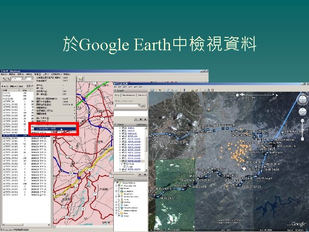This screenshot has height=232, width=309.
Task: Open the Google Earth Tools menu
Action: click(131, 87)
